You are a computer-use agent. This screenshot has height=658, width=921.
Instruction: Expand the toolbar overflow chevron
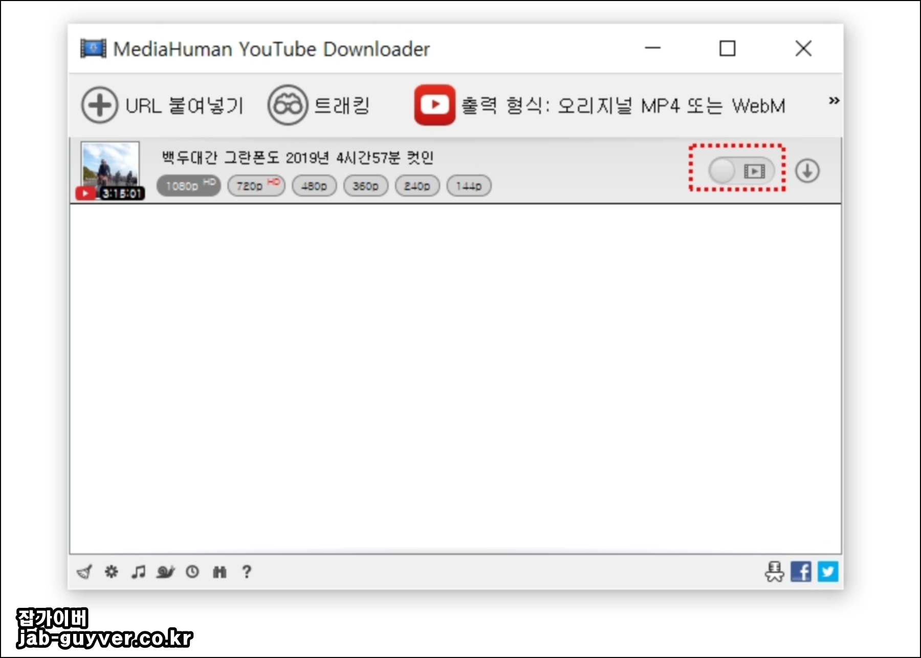tap(834, 100)
